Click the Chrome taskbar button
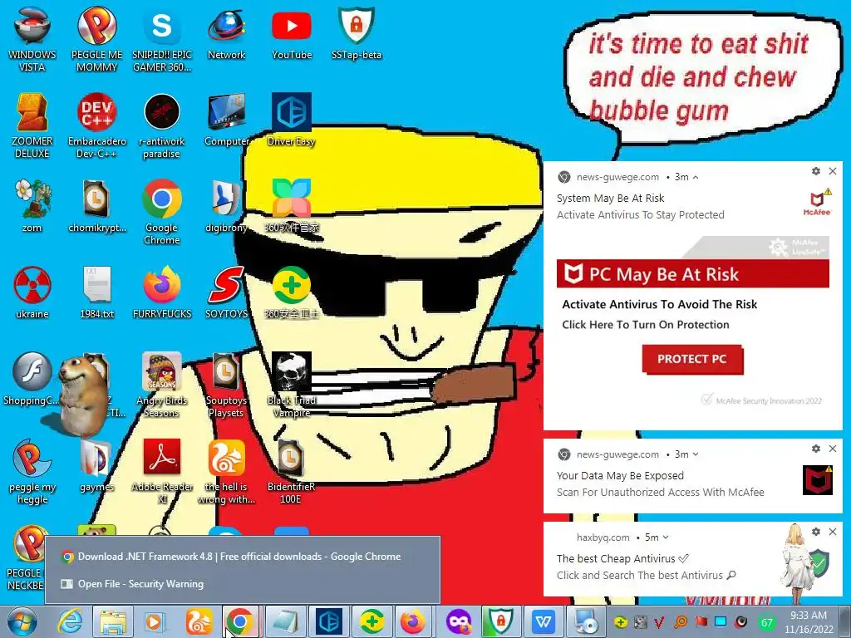Image resolution: width=851 pixels, height=638 pixels. tap(242, 621)
